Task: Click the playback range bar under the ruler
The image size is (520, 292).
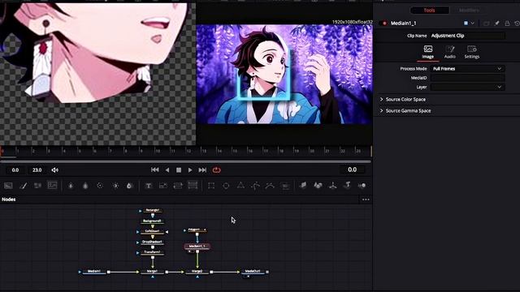Action: 186,161
